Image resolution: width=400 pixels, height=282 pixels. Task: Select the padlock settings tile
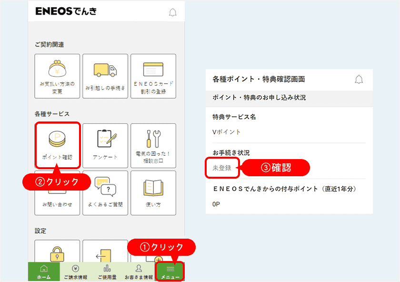pos(57,251)
